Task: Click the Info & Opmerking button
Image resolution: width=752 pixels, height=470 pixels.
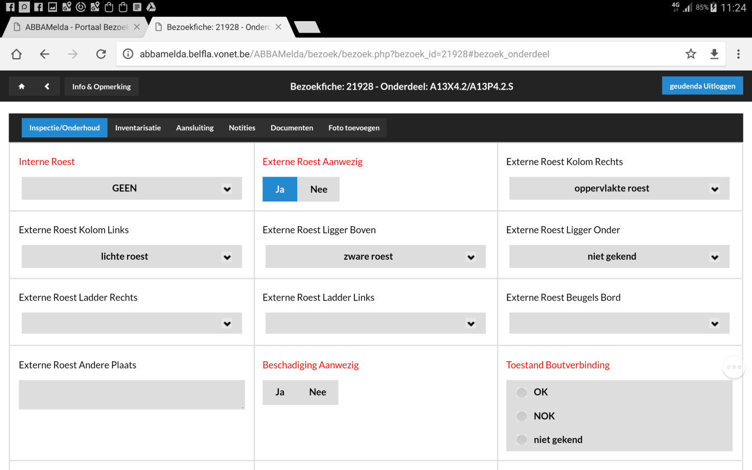Action: pos(102,86)
